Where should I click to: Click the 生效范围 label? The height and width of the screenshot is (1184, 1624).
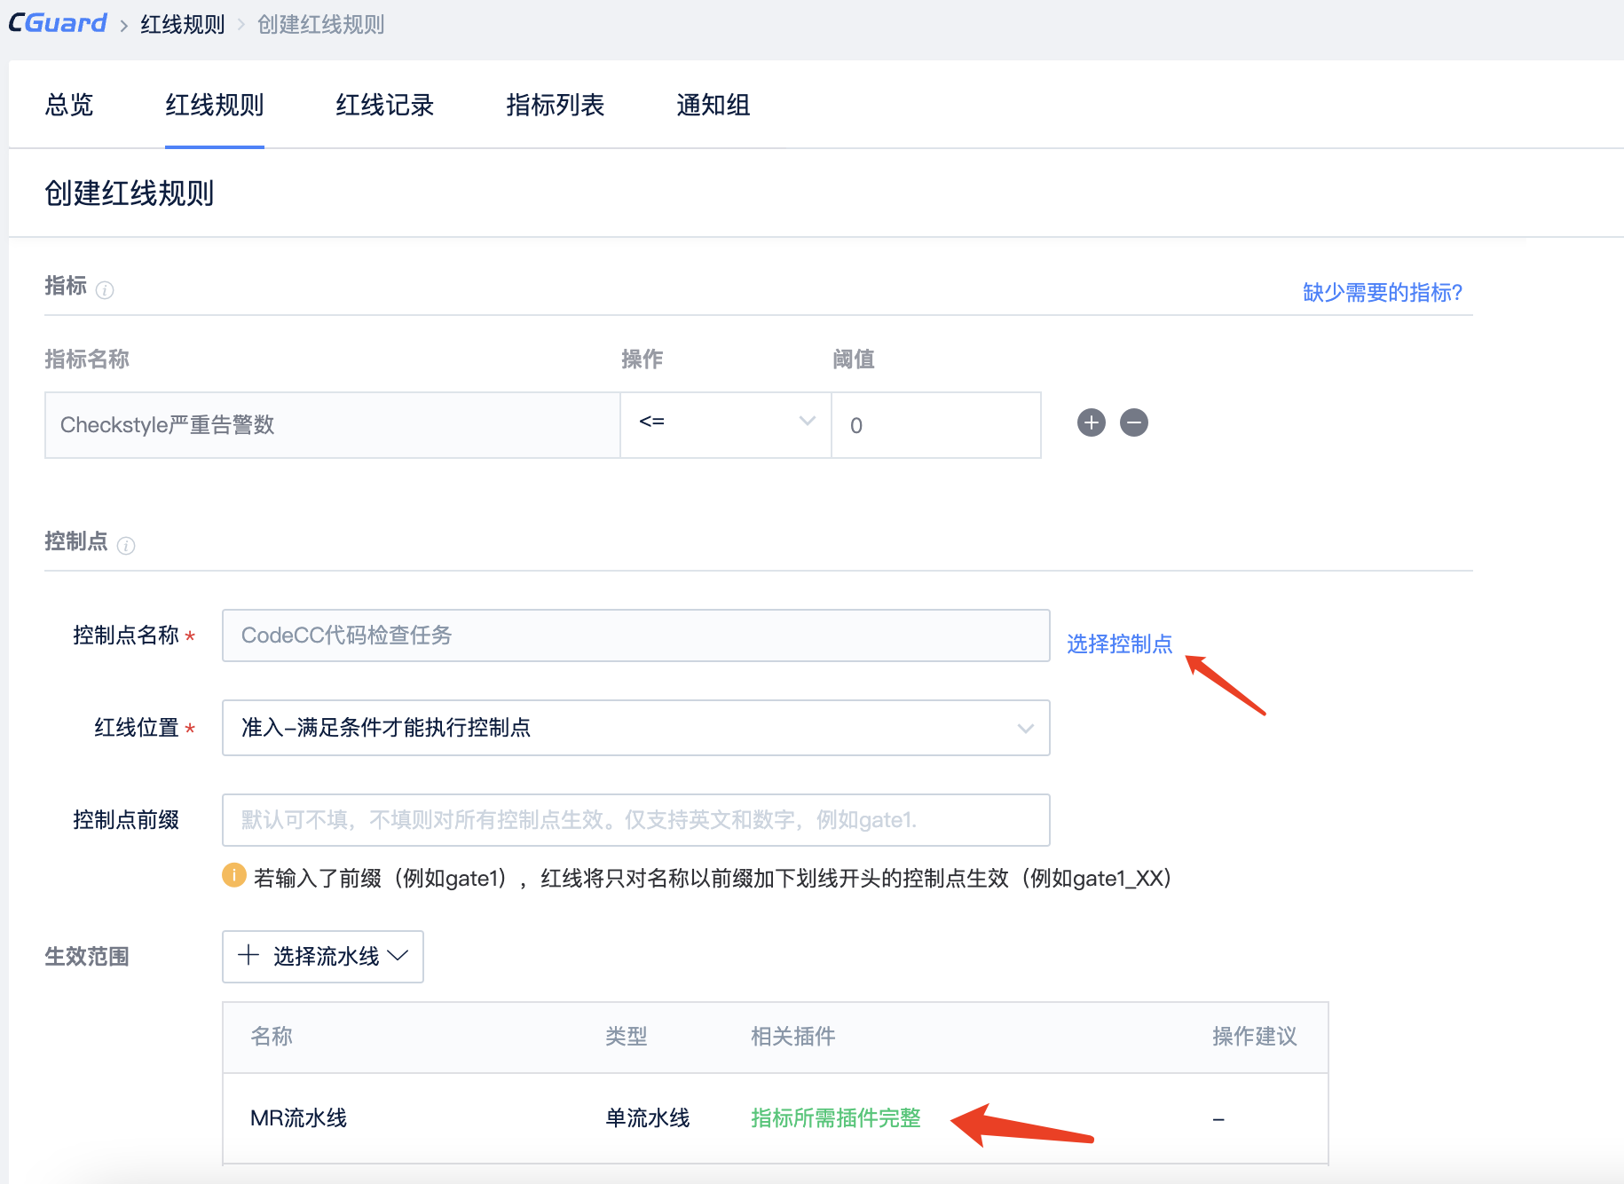tap(87, 957)
